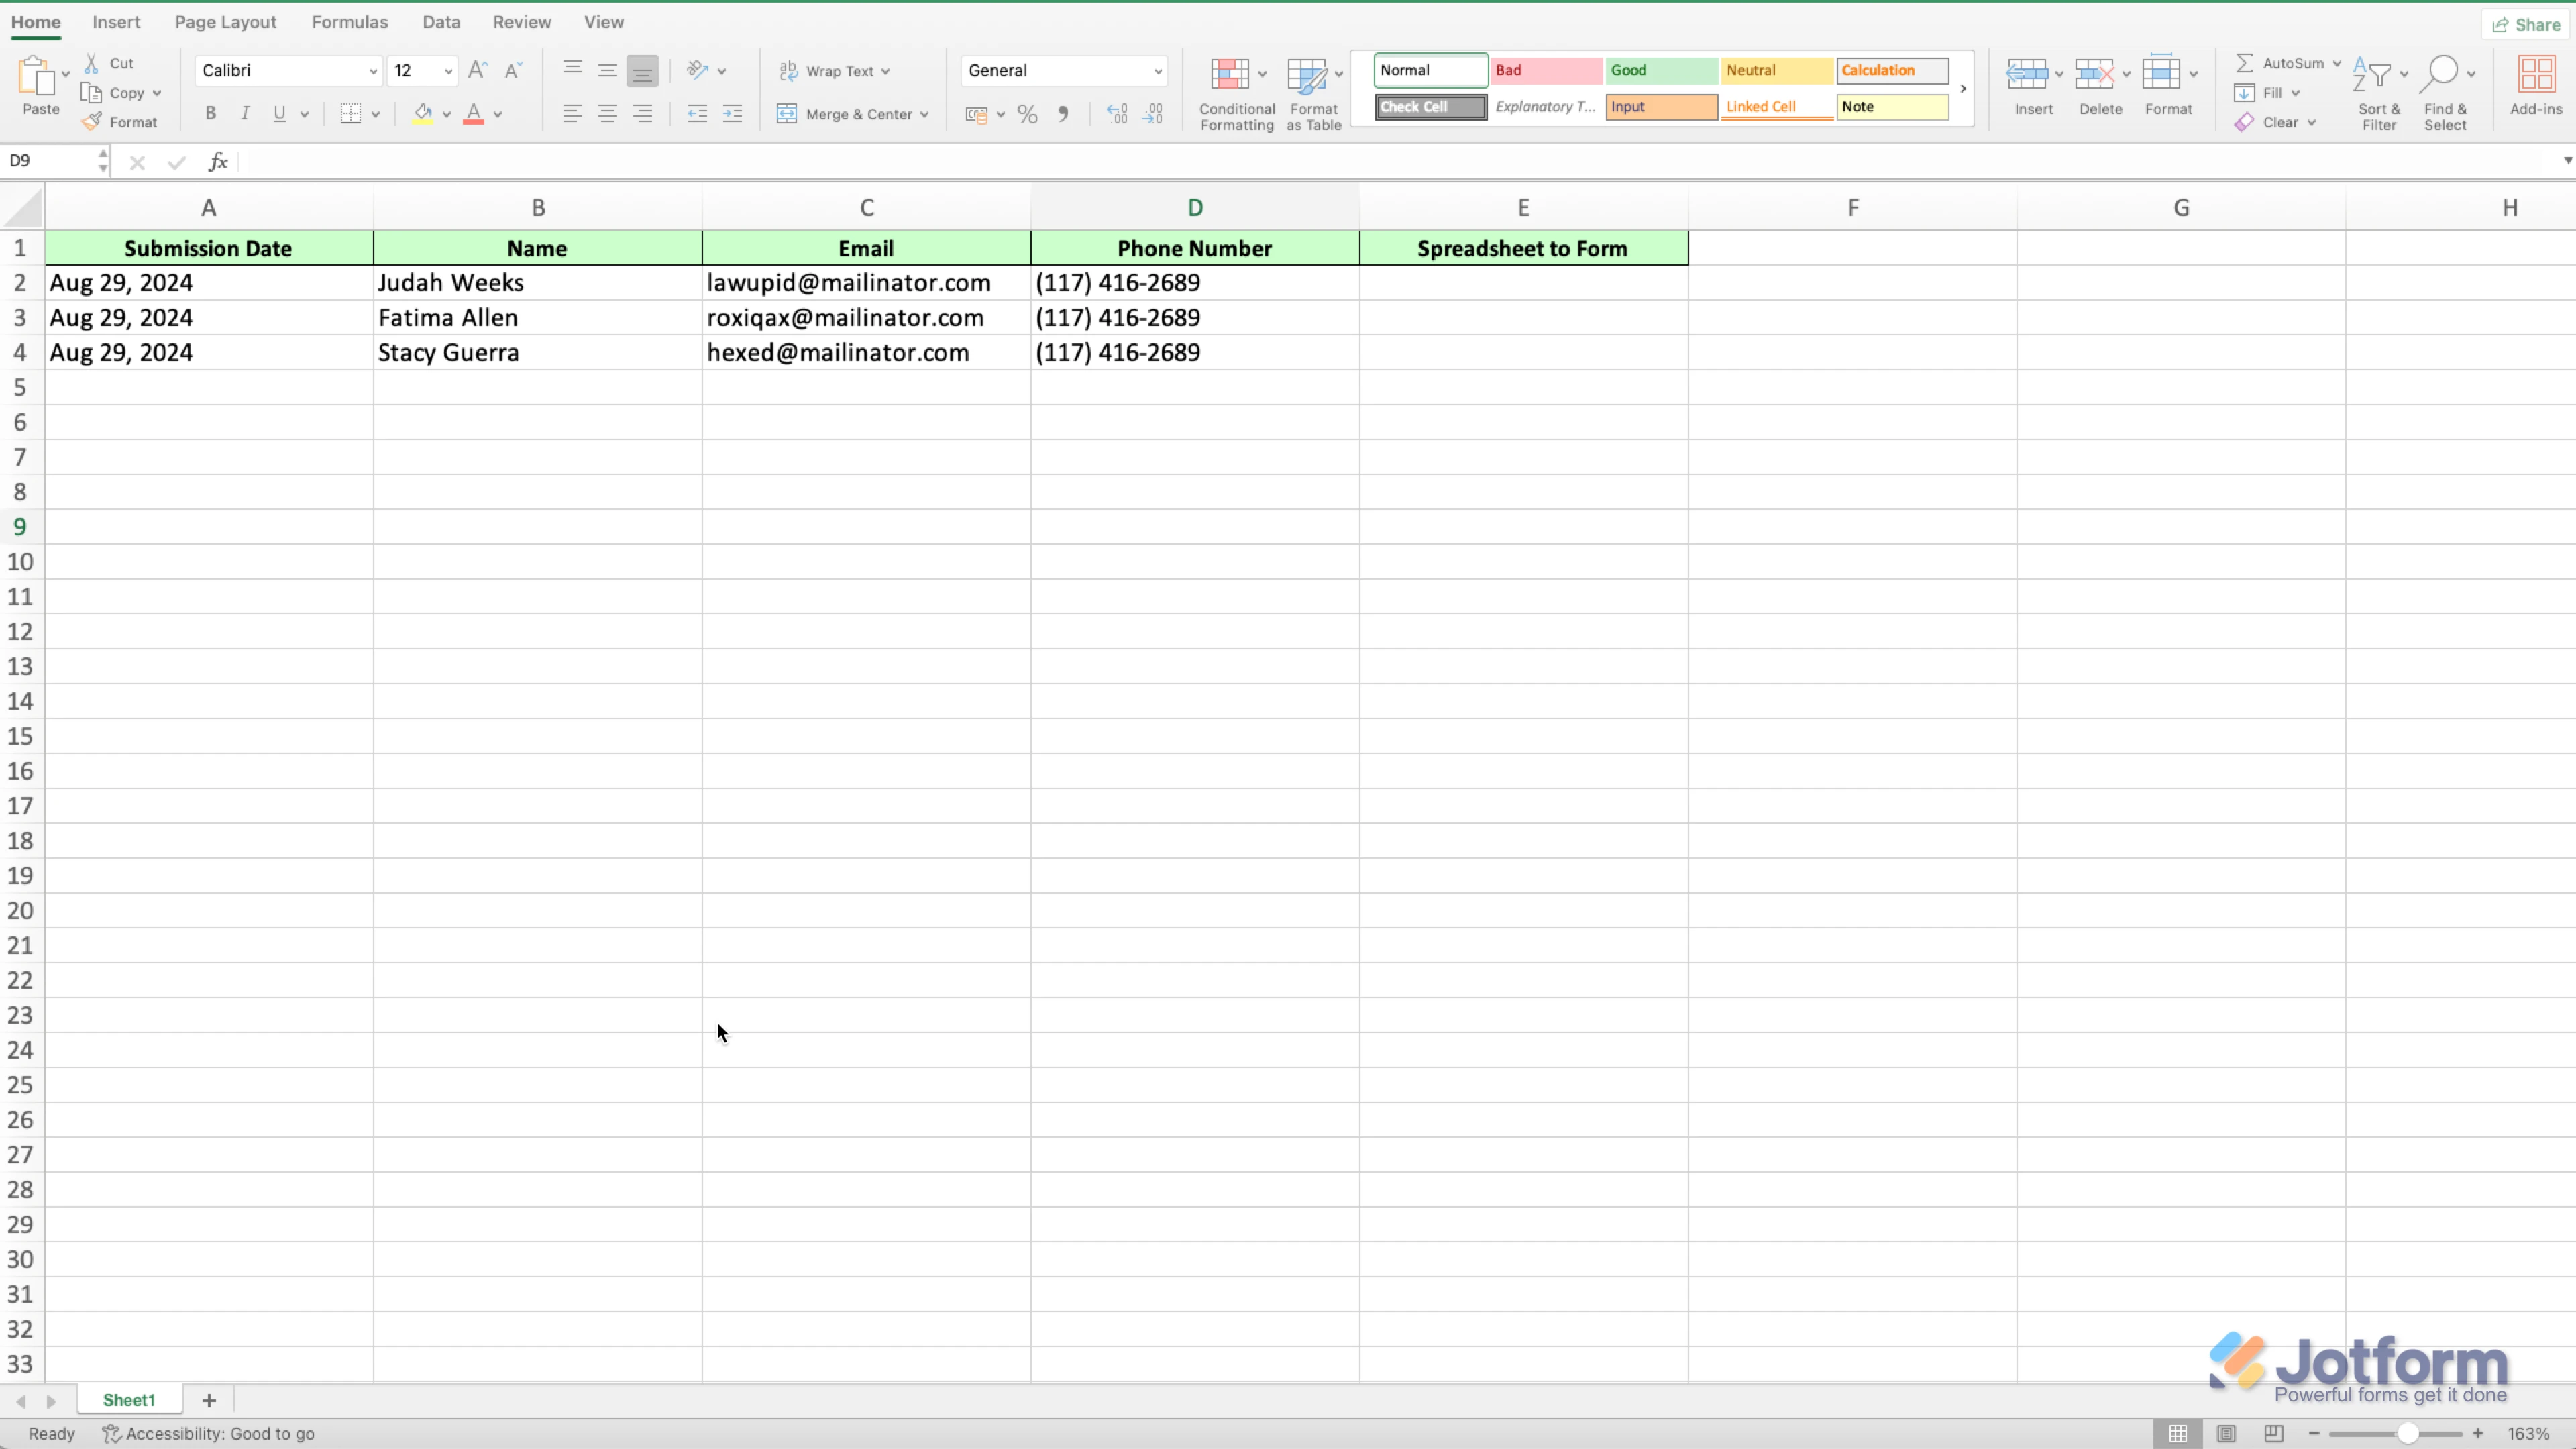Cancel entry using the X in formula bar
The image size is (2576, 1449).
pos(137,162)
